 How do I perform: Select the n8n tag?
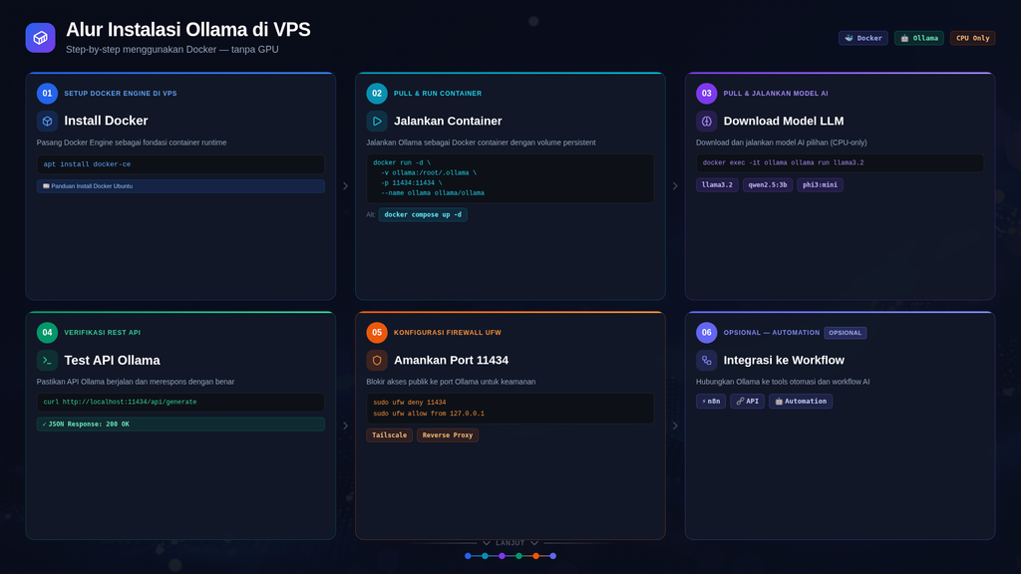point(710,401)
